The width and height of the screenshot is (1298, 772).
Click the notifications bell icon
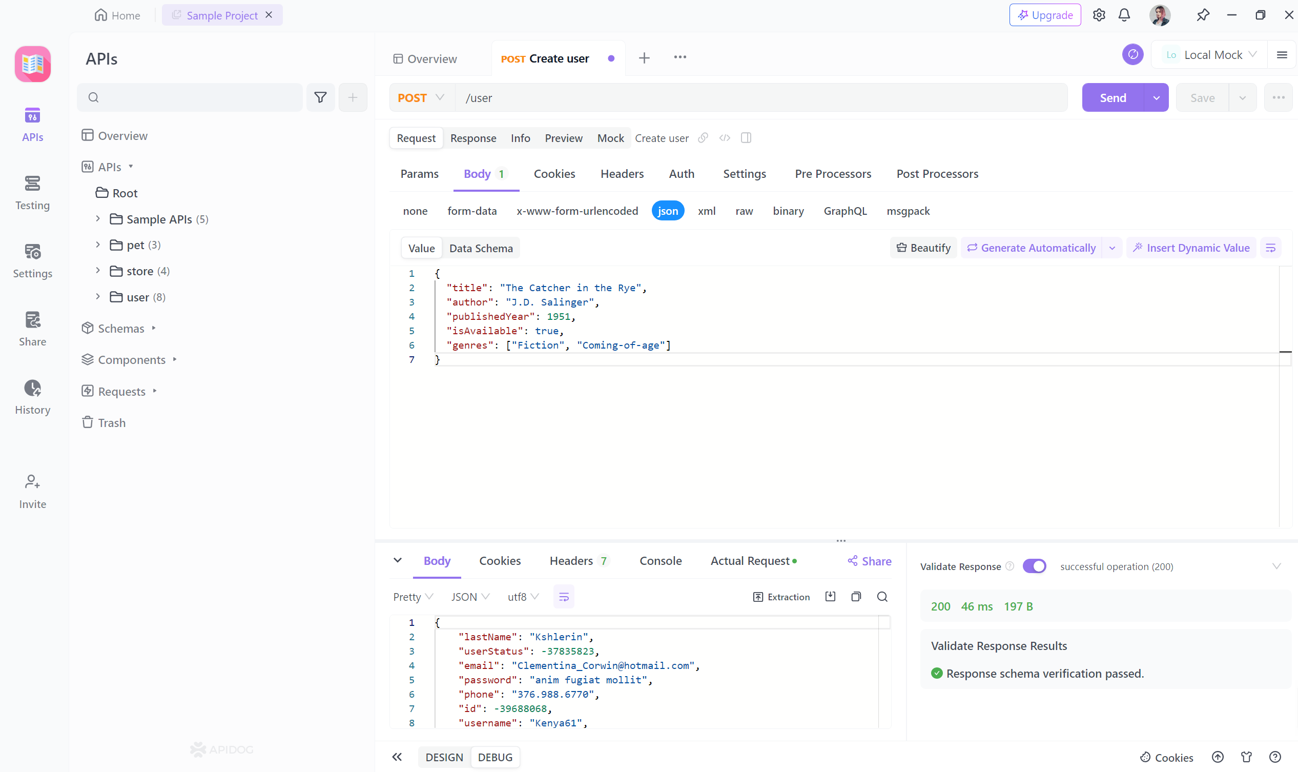(1124, 15)
